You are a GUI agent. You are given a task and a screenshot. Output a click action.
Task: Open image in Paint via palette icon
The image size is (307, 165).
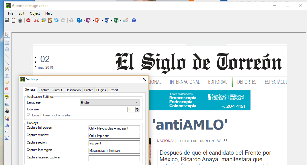coord(126,20)
